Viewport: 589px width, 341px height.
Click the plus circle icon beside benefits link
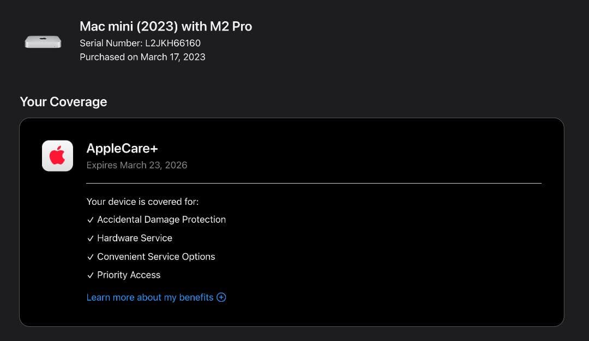point(221,297)
